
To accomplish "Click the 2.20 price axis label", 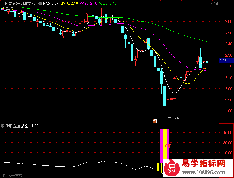I will point(228,66).
